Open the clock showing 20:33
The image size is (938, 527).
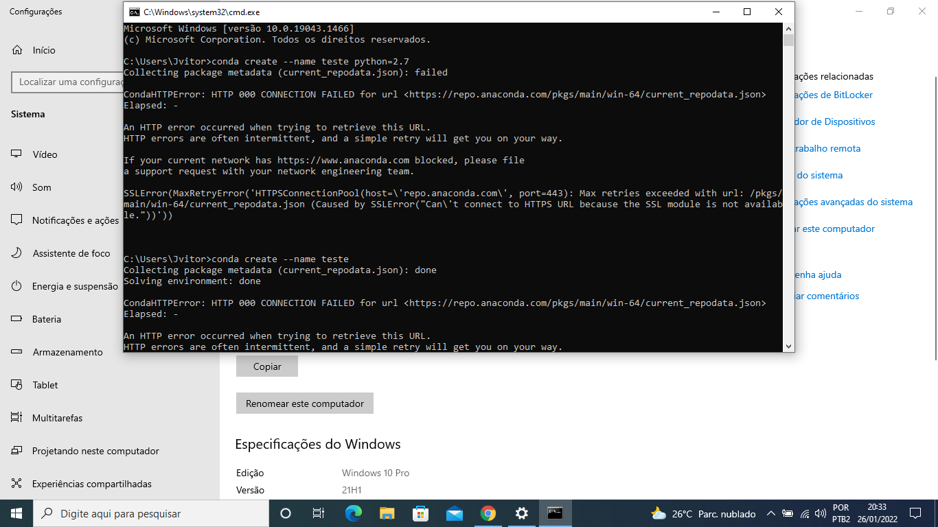[x=877, y=513]
